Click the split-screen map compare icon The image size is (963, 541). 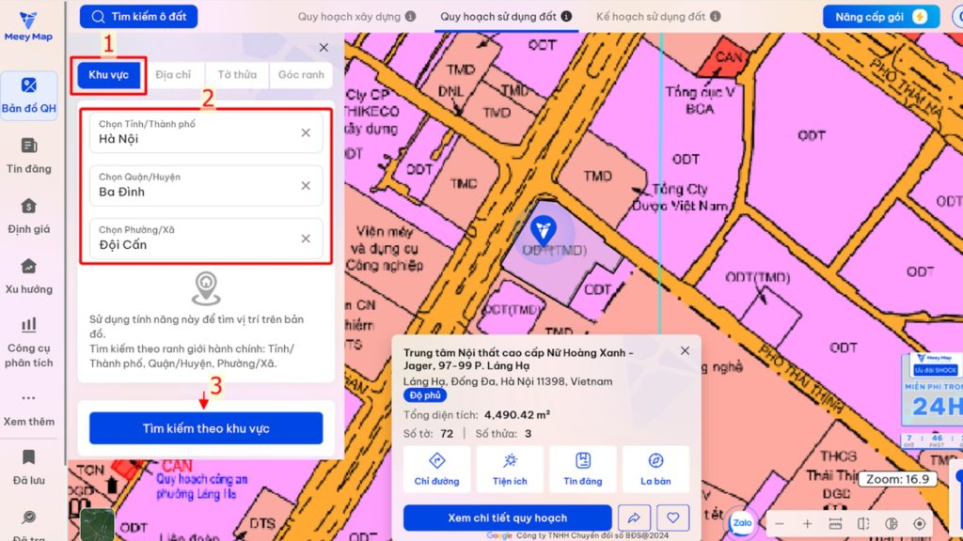(861, 523)
